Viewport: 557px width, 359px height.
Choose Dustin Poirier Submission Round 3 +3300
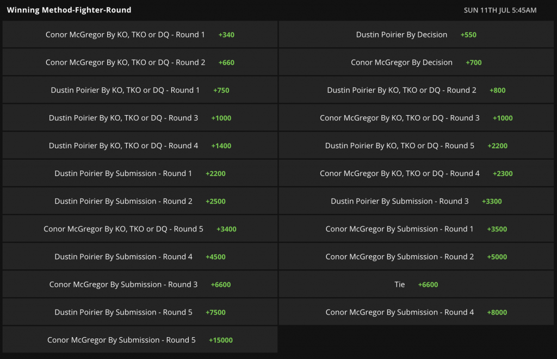416,201
